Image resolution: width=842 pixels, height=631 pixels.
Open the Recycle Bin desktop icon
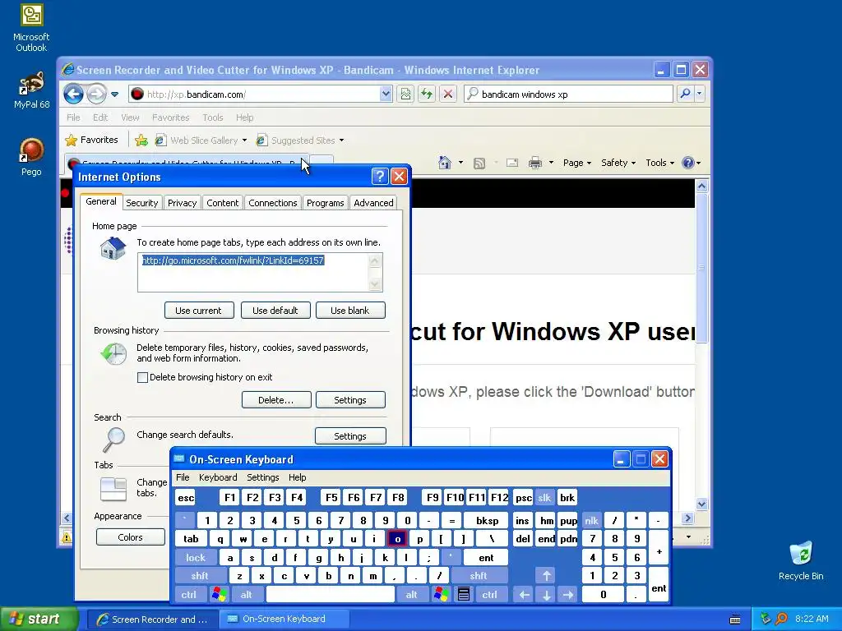pos(801,561)
